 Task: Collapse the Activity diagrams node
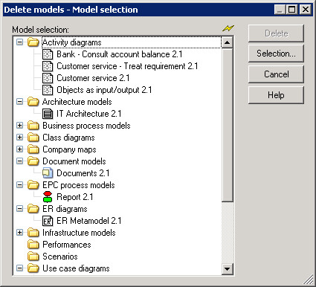[19, 42]
